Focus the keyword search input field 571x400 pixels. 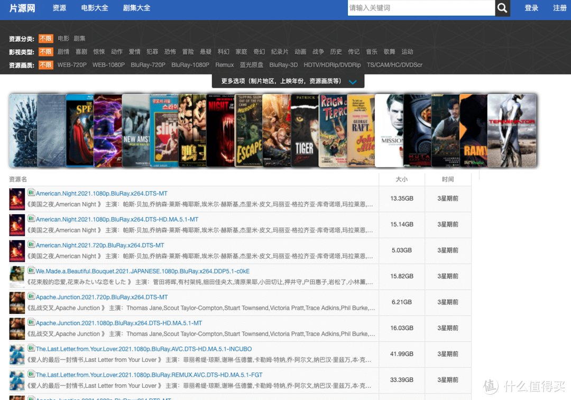coord(421,7)
